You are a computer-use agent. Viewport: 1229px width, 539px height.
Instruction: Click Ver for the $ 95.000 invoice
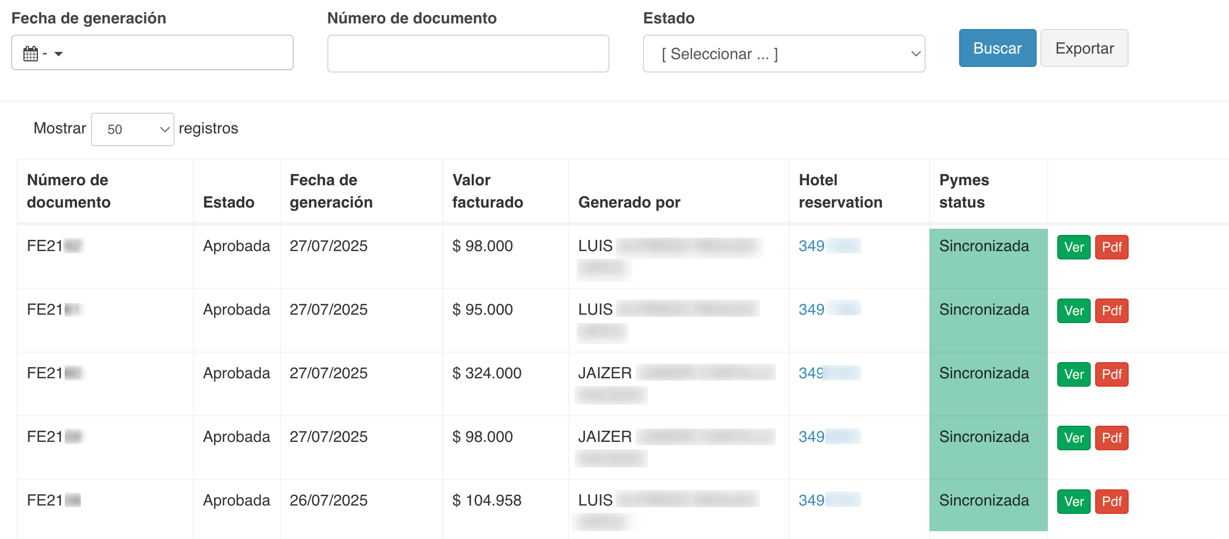1073,311
